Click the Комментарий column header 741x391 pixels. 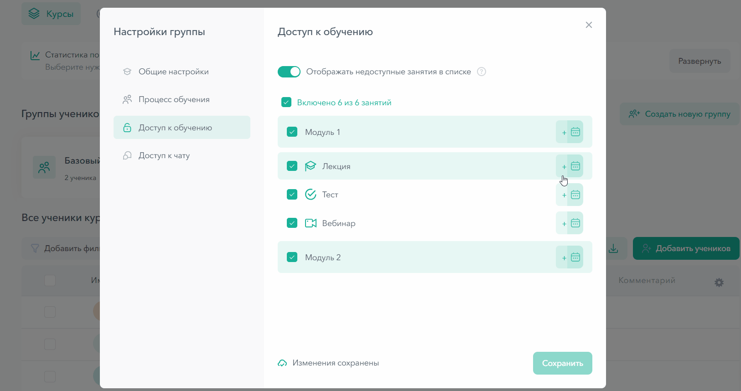coord(647,280)
